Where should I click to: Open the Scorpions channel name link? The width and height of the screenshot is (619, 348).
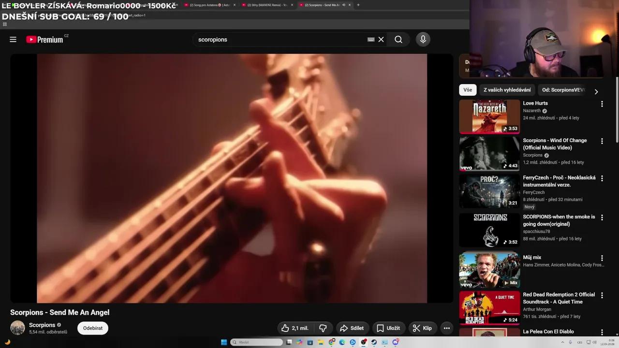(42, 325)
